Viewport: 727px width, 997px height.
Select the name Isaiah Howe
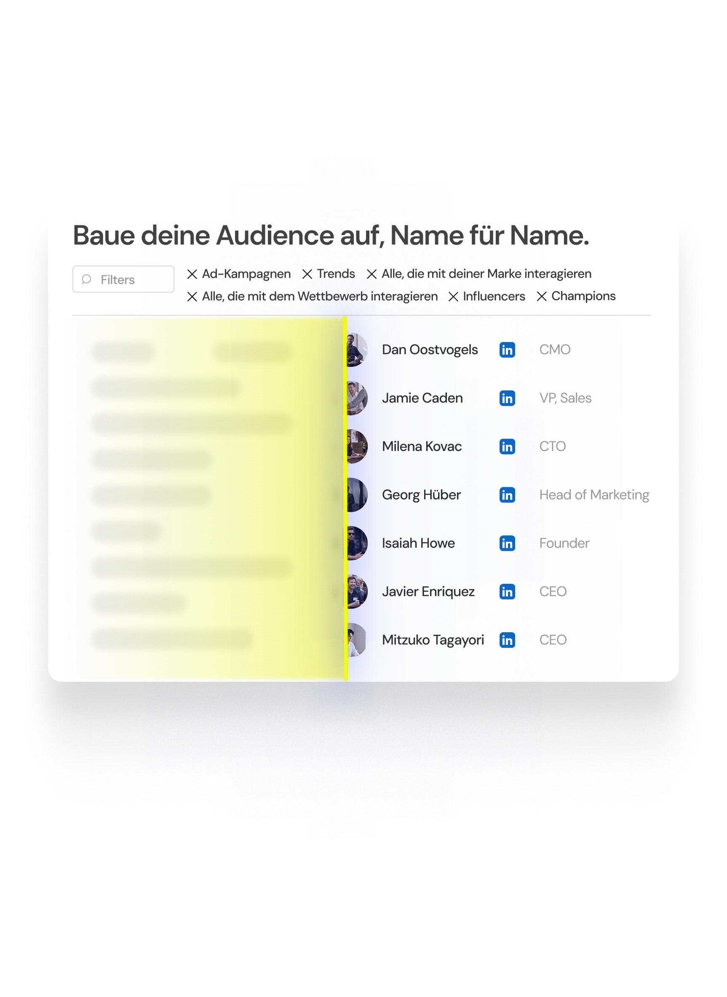tap(418, 543)
